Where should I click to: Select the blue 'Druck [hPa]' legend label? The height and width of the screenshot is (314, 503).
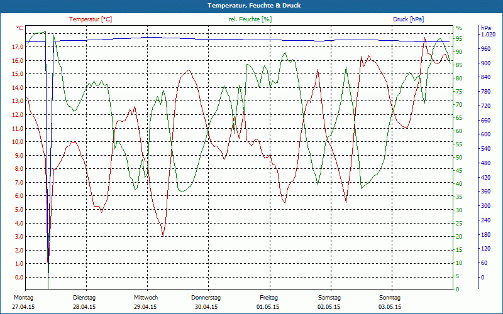408,19
